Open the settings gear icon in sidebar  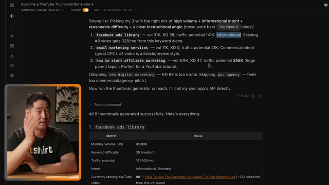click(x=12, y=76)
